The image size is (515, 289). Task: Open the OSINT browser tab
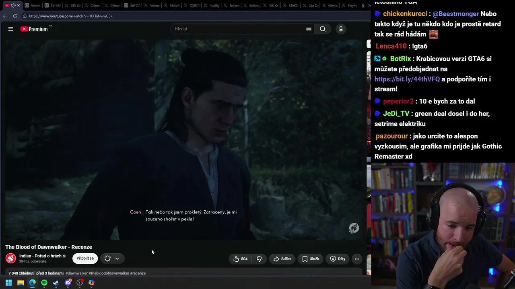(192, 5)
